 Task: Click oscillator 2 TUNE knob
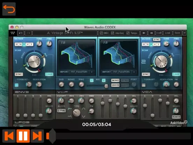[x=166, y=44]
